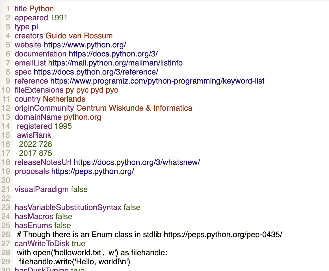This screenshot has height=271, width=329.
Task: Click the true value after canWriteToDisk
Action: coord(78,244)
